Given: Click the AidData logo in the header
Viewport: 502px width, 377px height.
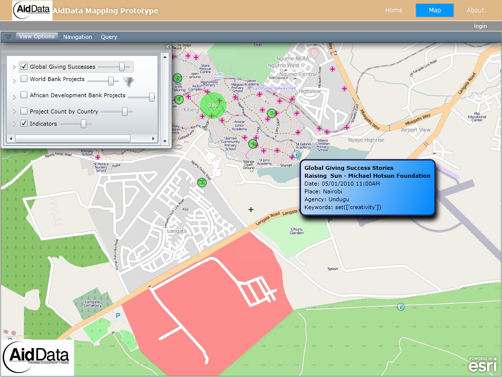Looking at the screenshot, I should 32,10.
